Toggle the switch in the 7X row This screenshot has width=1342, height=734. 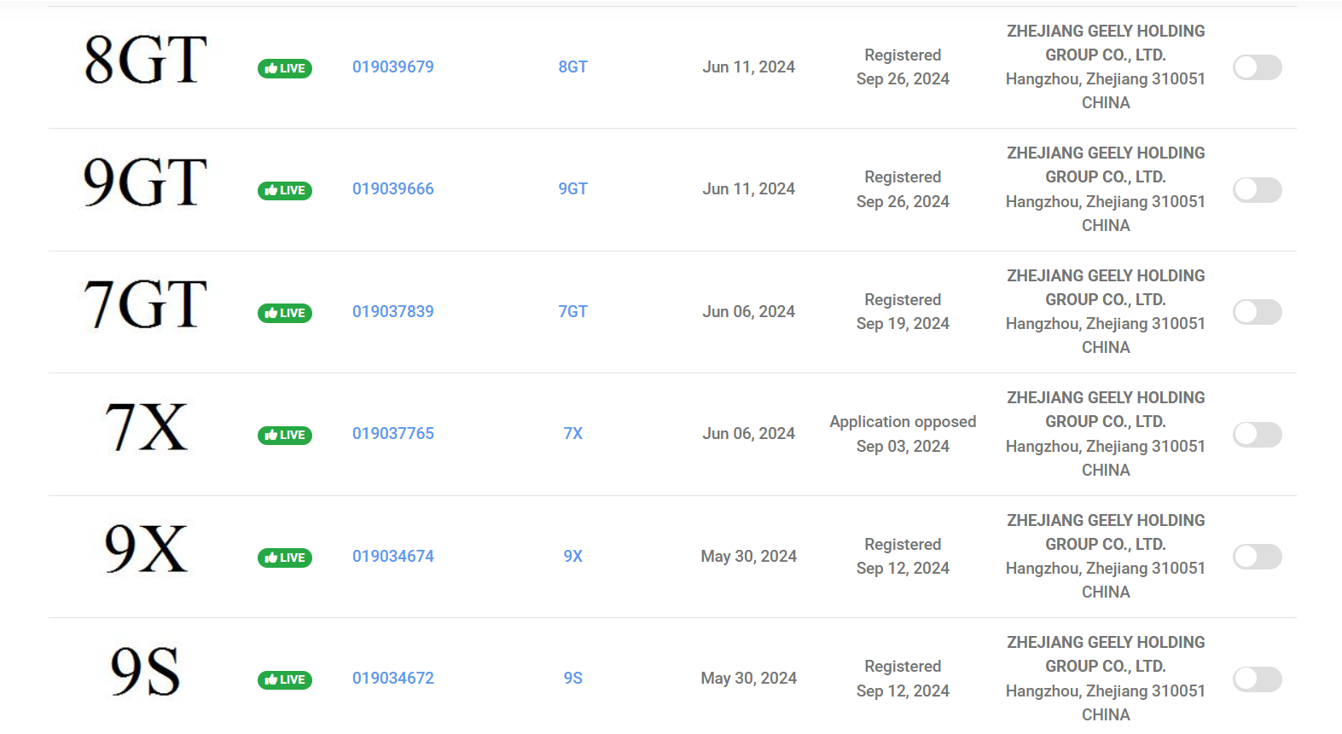[x=1258, y=434]
